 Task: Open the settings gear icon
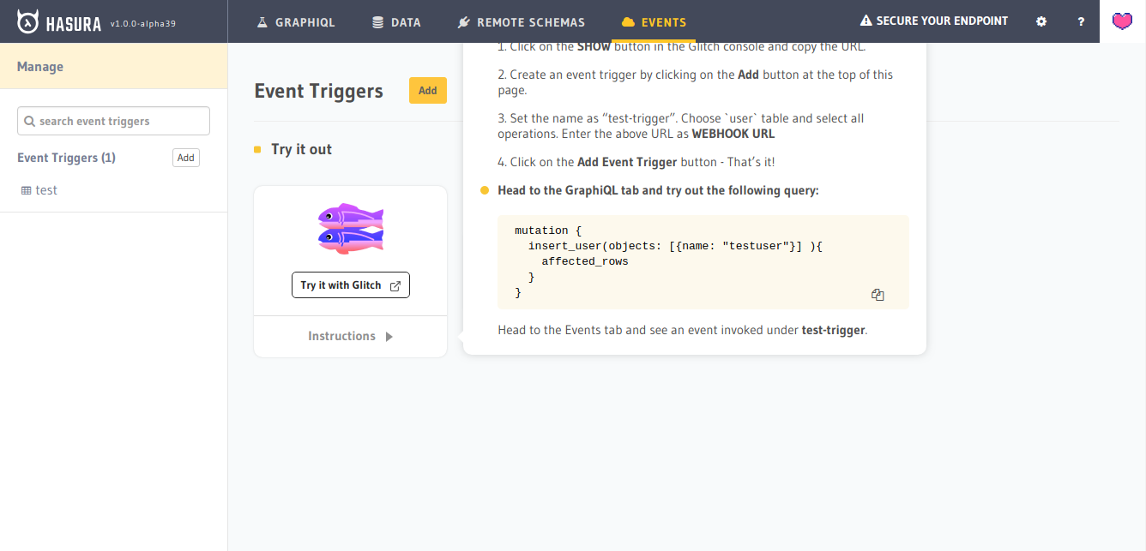[1040, 21]
